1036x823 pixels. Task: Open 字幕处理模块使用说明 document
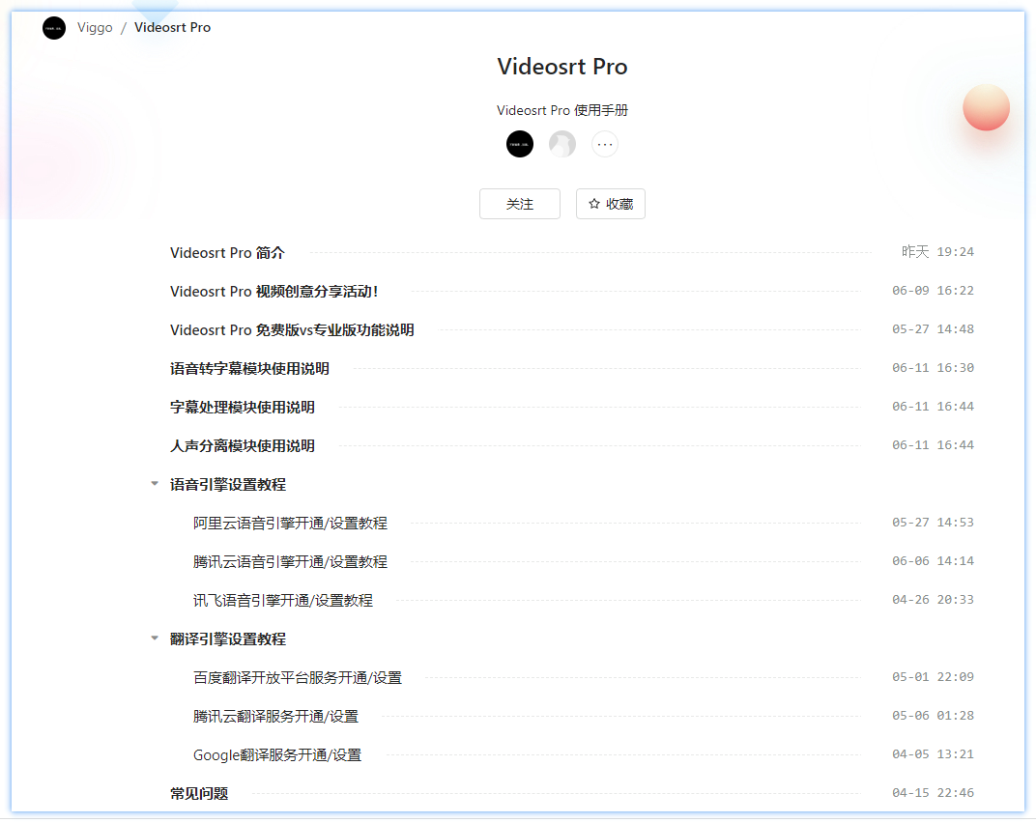coord(243,408)
